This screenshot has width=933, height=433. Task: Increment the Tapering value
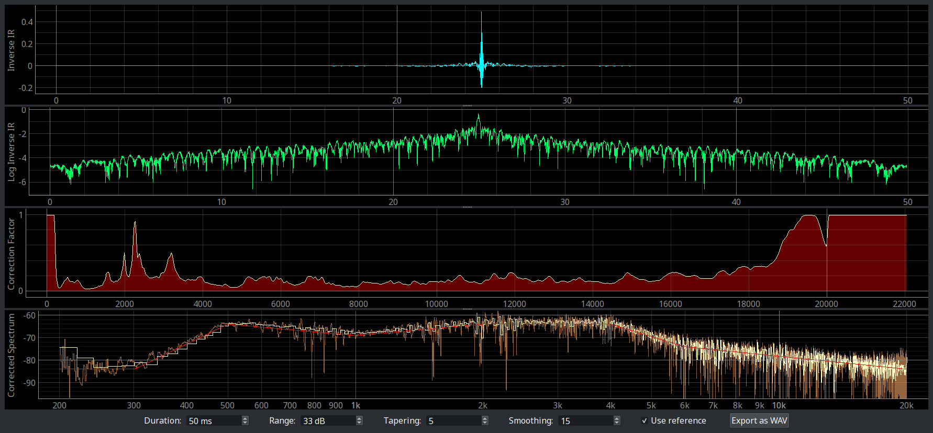click(x=485, y=418)
